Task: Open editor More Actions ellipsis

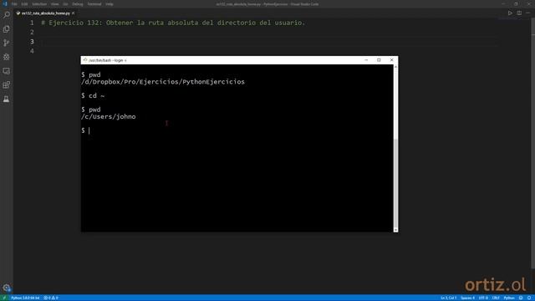Action: coord(527,13)
